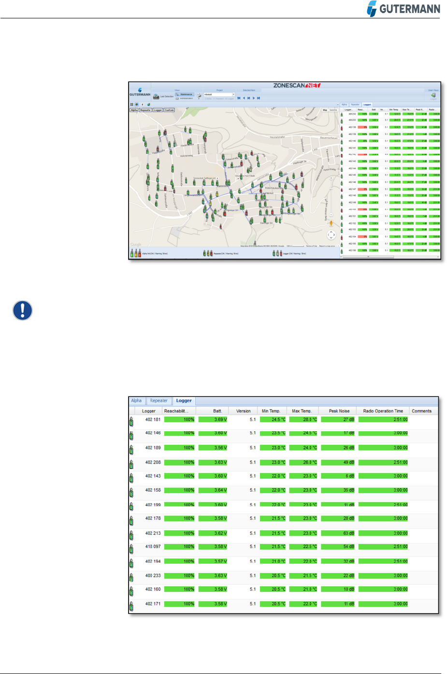Select Logger tab in small map-side table
The height and width of the screenshot is (674, 447).
point(367,104)
